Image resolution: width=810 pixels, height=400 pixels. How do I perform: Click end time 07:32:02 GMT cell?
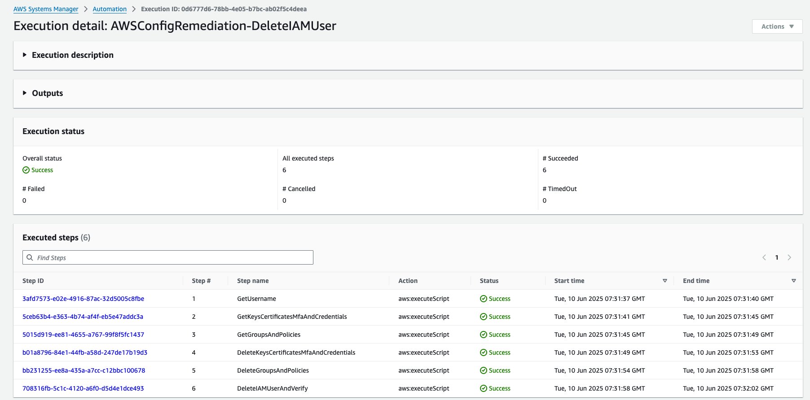tap(728, 388)
